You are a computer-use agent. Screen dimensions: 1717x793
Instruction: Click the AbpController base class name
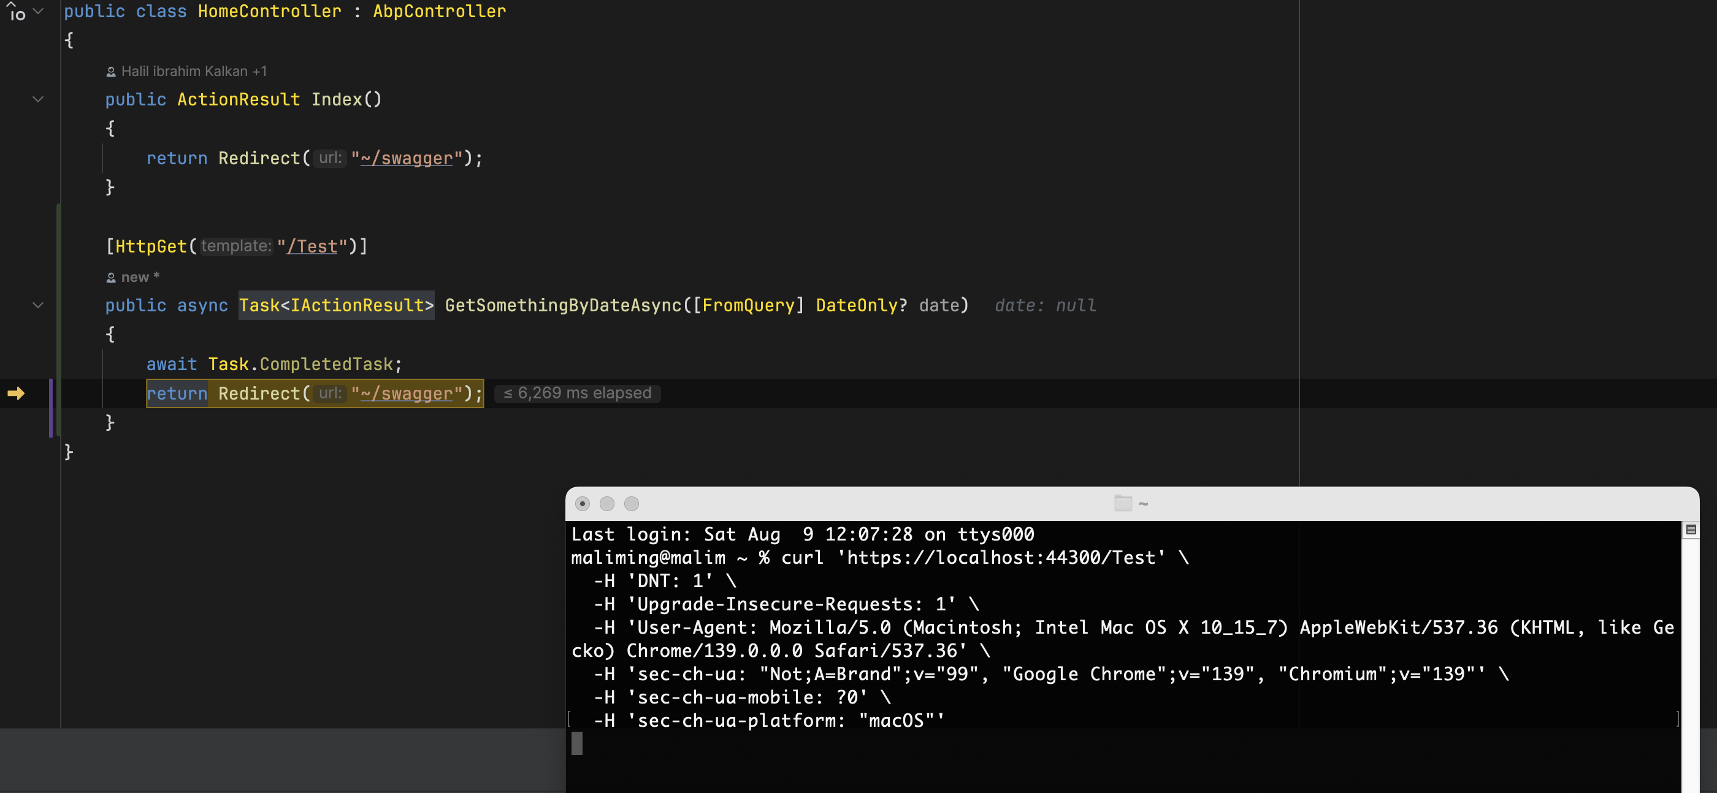point(439,11)
